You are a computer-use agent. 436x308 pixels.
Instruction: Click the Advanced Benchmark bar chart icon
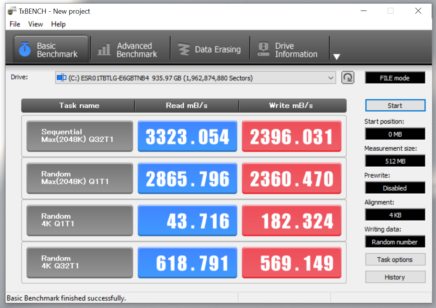[x=104, y=49]
